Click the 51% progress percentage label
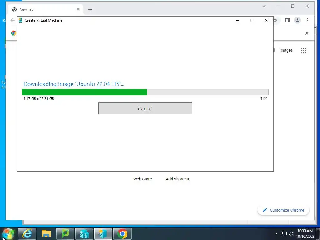Screen dimensions: 320x240 coord(263,99)
